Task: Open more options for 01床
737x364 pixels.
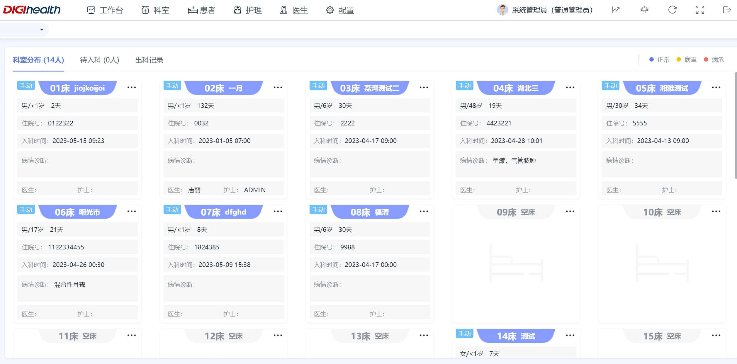Action: [x=132, y=87]
